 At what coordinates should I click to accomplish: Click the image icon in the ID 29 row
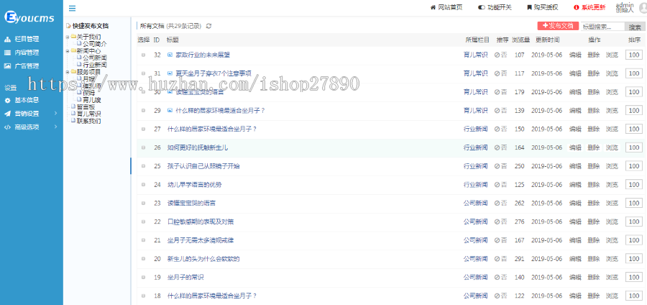170,110
